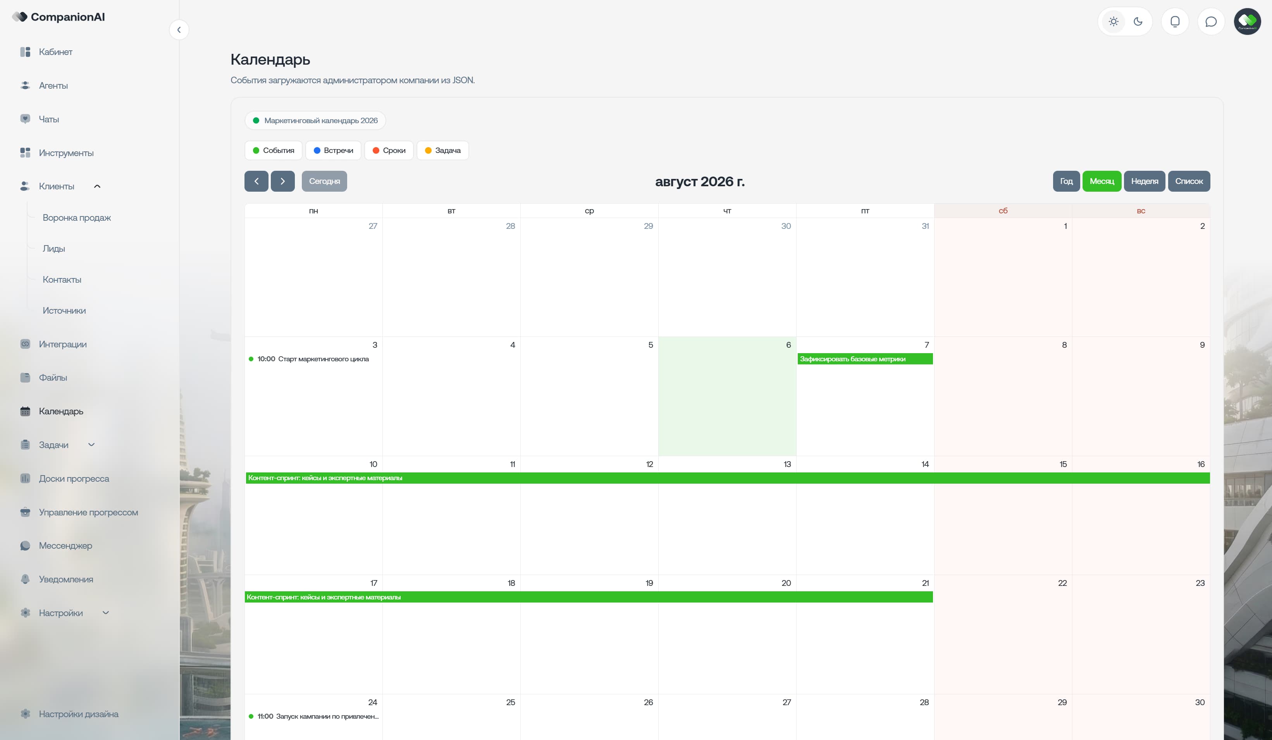Switch to Список view
Viewport: 1272px width, 740px height.
(x=1189, y=181)
